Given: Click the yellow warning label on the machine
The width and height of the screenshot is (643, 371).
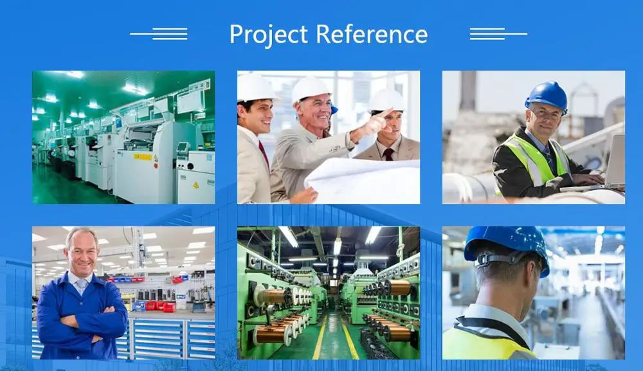Looking at the screenshot, I should pyautogui.click(x=143, y=156).
